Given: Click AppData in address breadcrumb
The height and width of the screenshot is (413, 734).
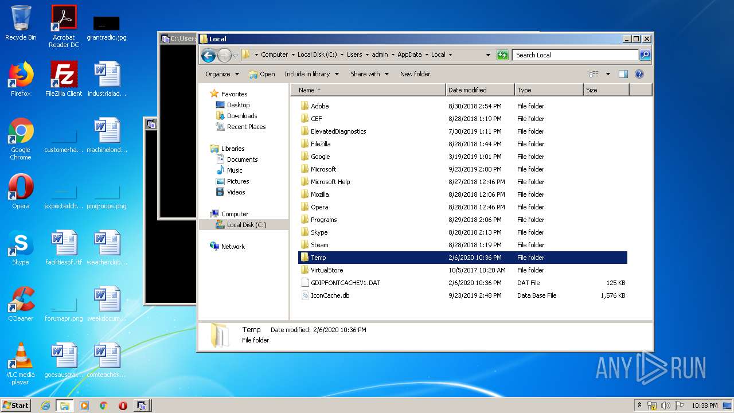Looking at the screenshot, I should coord(409,55).
